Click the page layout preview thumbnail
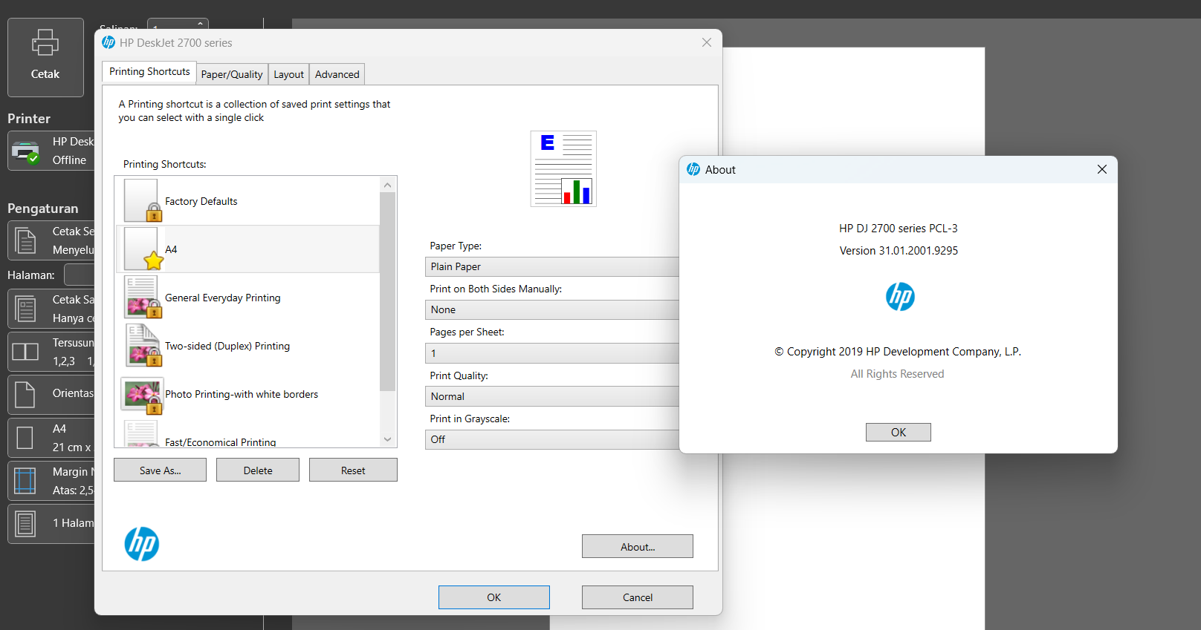The height and width of the screenshot is (630, 1201). (x=563, y=168)
